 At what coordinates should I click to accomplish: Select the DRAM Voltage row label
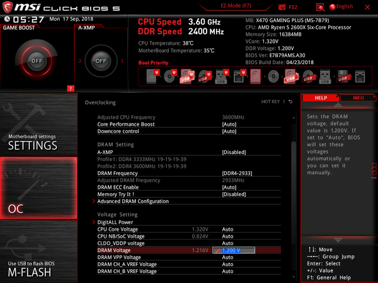(114, 250)
